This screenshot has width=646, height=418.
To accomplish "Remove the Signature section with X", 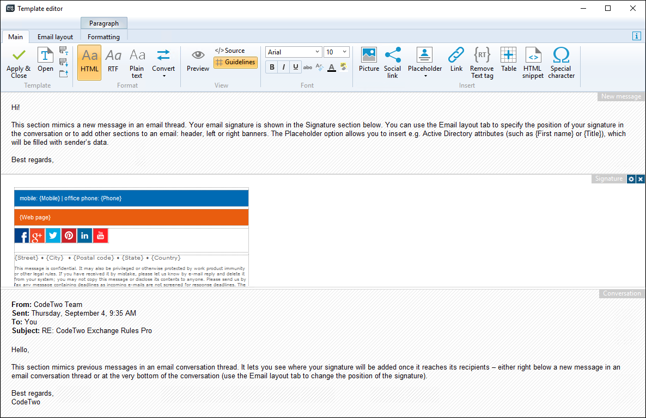I will (x=640, y=179).
